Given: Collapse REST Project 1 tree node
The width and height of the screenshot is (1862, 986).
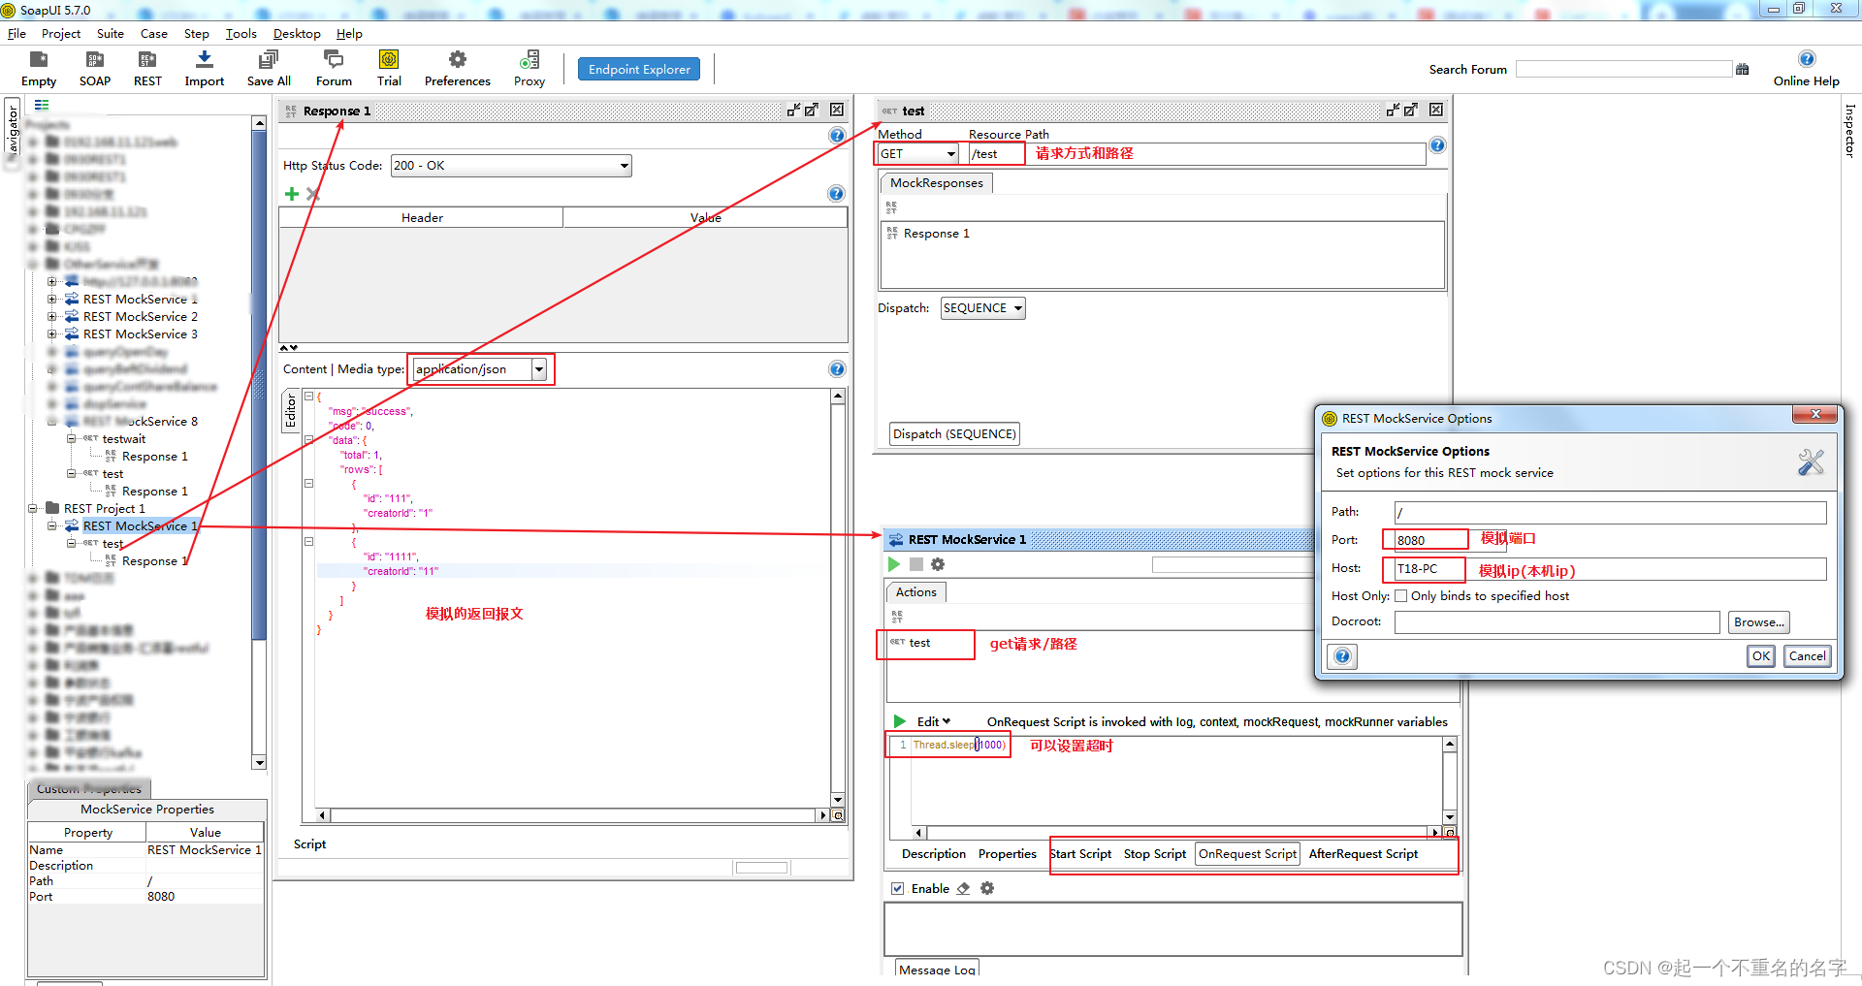Looking at the screenshot, I should tap(33, 509).
